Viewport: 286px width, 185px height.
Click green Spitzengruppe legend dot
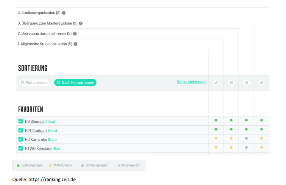(18, 165)
